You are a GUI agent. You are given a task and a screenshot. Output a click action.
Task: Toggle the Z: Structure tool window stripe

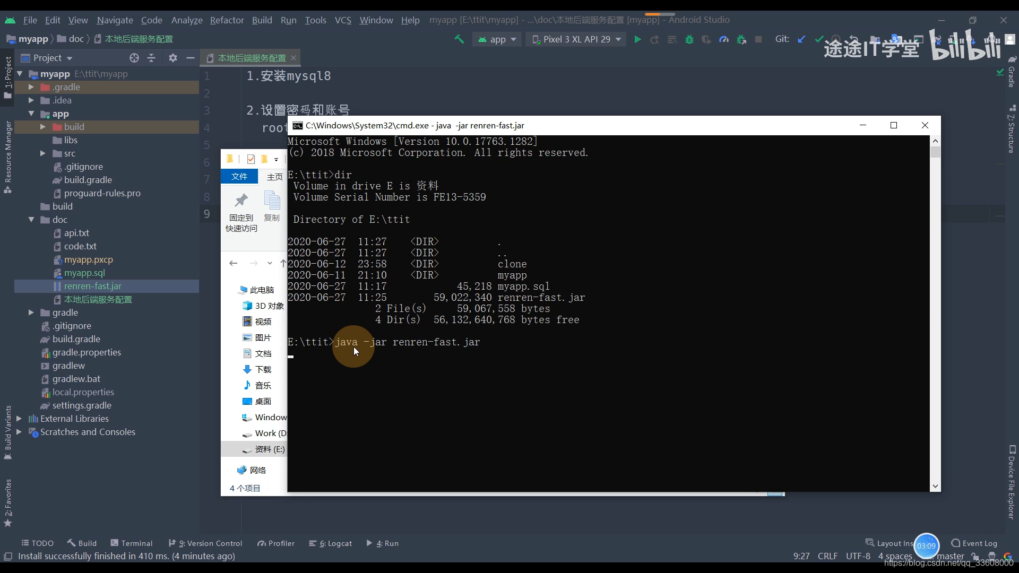pos(1012,129)
